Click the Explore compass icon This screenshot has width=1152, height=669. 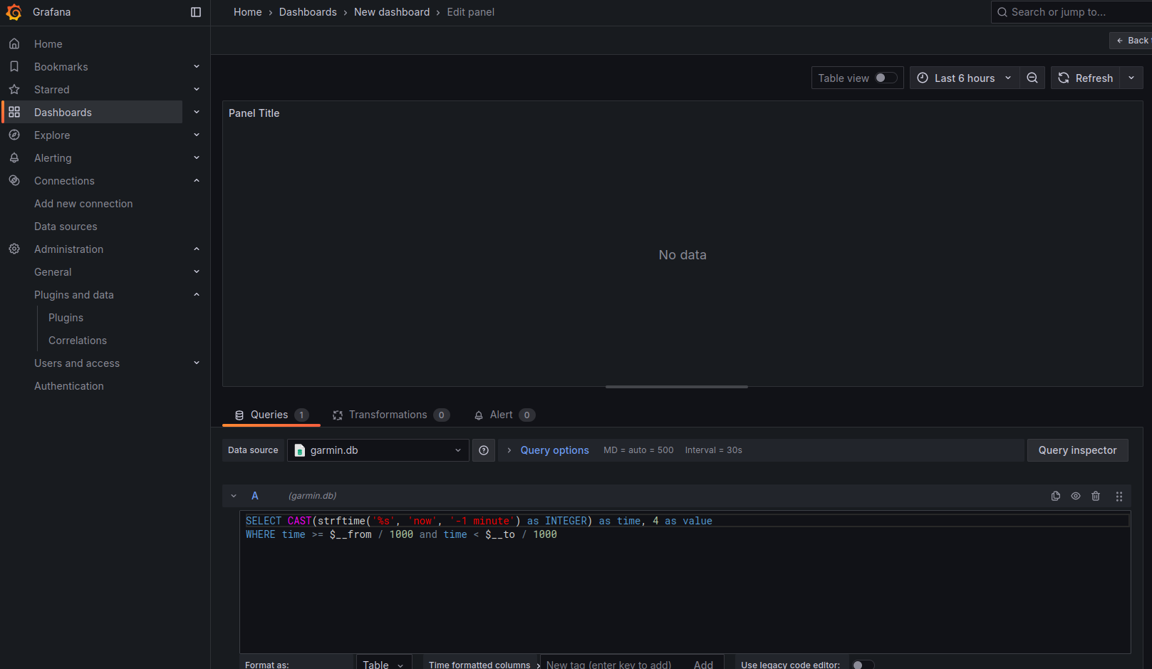click(14, 135)
